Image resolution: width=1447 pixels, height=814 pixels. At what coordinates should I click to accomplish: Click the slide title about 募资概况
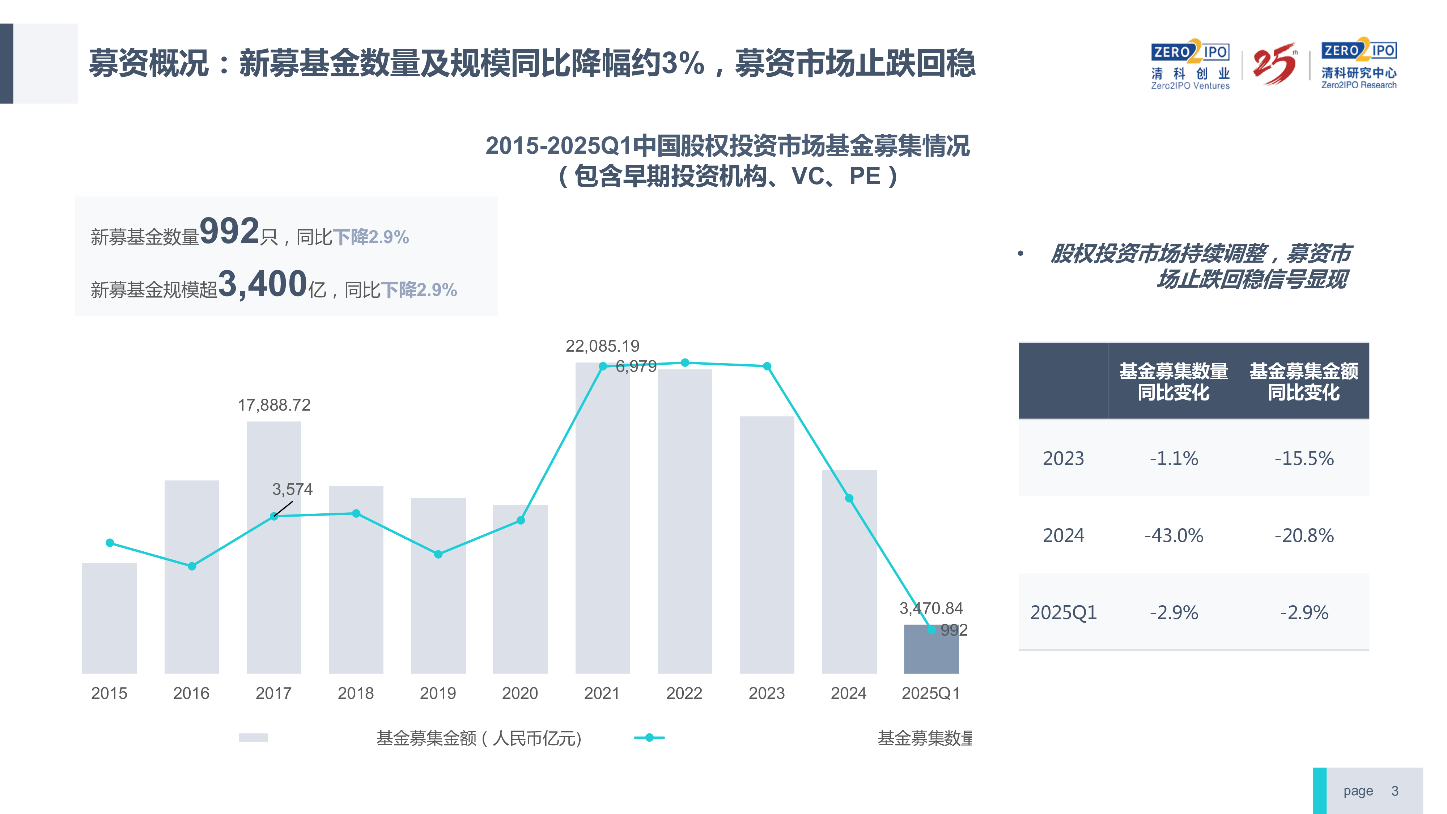[x=532, y=63]
